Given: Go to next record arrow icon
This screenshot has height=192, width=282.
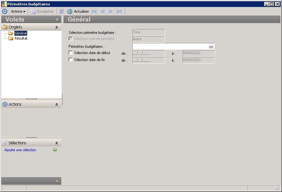Looking at the screenshot, I should [111, 11].
